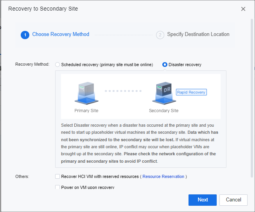
Task: Click the Recovery Method field label
Action: point(32,65)
